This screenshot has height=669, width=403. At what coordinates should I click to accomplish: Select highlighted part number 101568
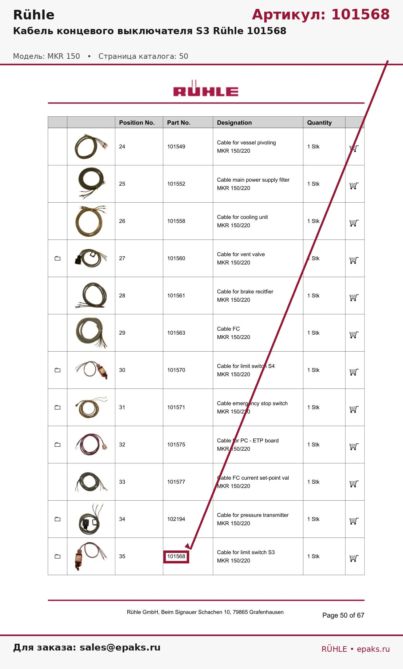click(x=176, y=557)
